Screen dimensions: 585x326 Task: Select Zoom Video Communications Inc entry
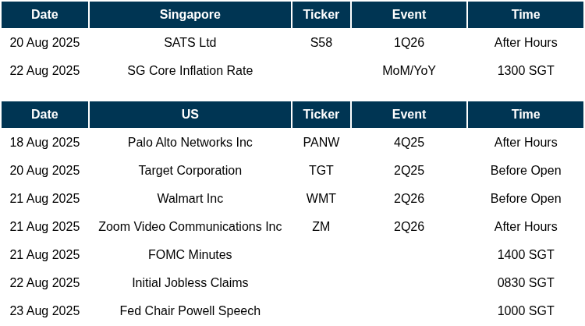[190, 227]
